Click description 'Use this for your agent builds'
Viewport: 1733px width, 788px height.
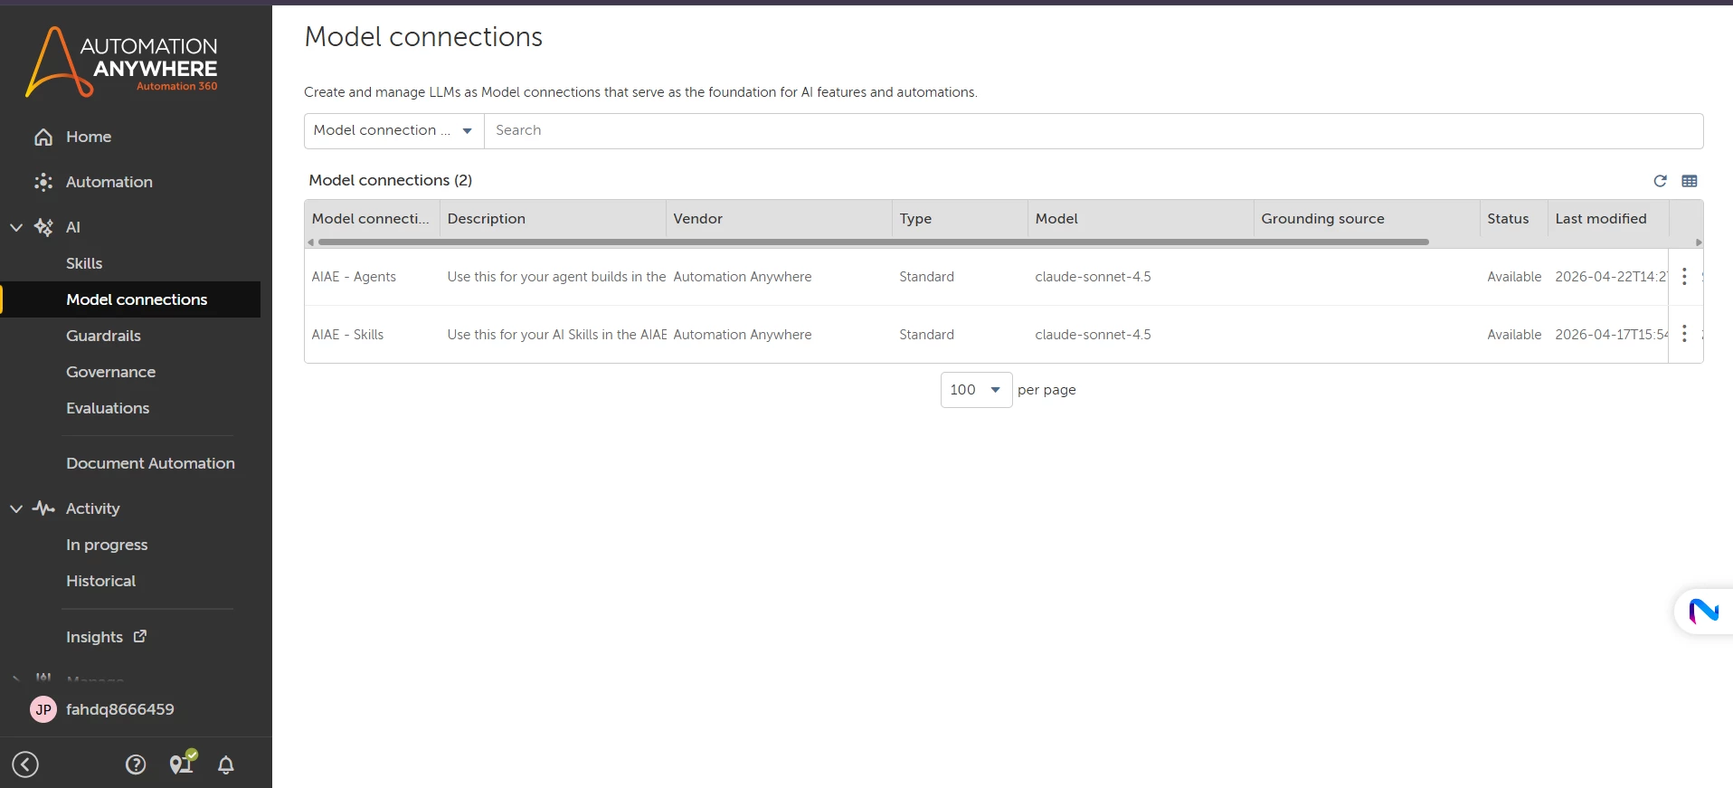pos(556,277)
